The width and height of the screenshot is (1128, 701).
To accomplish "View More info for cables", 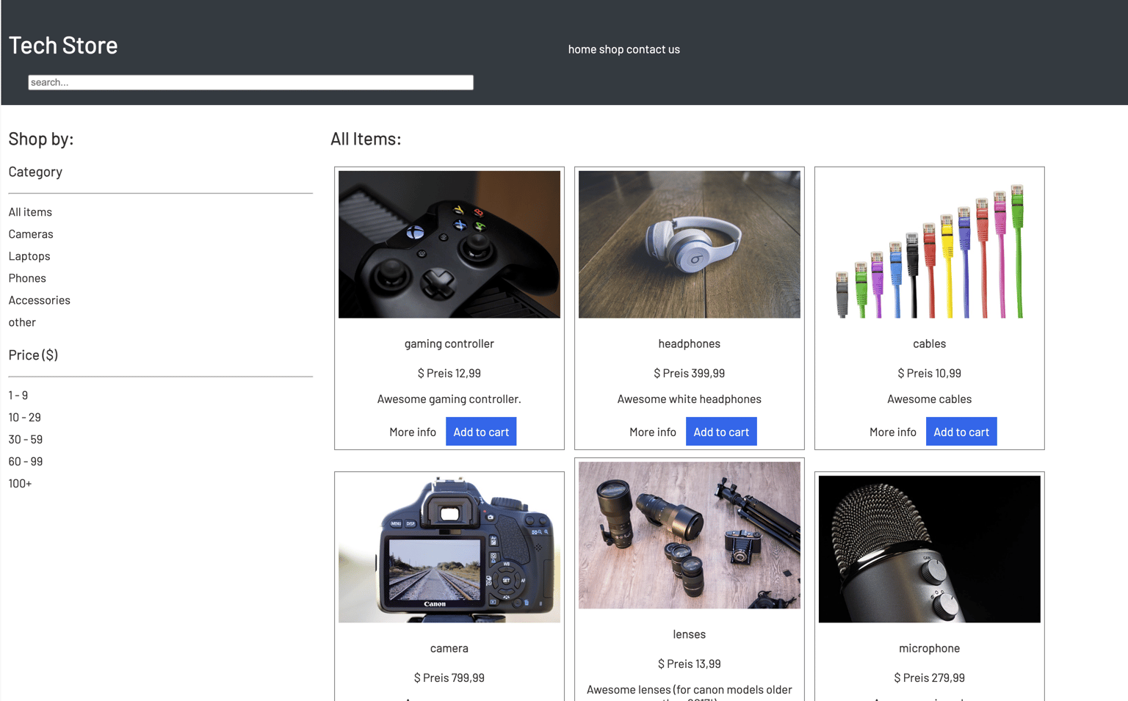I will click(x=893, y=432).
